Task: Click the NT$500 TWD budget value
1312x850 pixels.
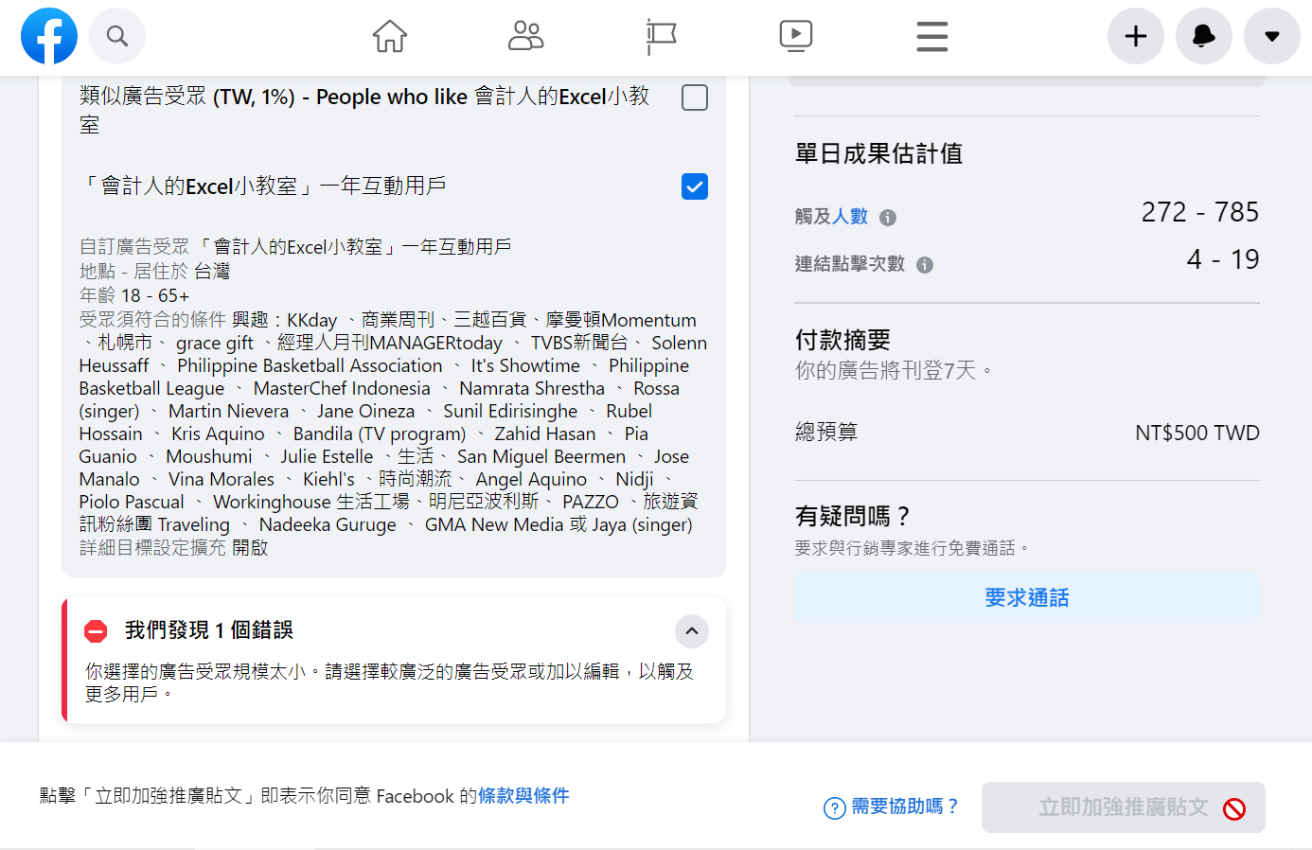Action: 1197,434
